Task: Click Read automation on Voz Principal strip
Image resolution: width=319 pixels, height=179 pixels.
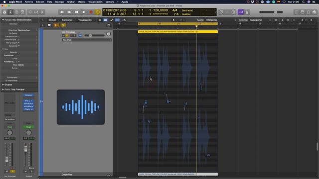Action: point(9,127)
